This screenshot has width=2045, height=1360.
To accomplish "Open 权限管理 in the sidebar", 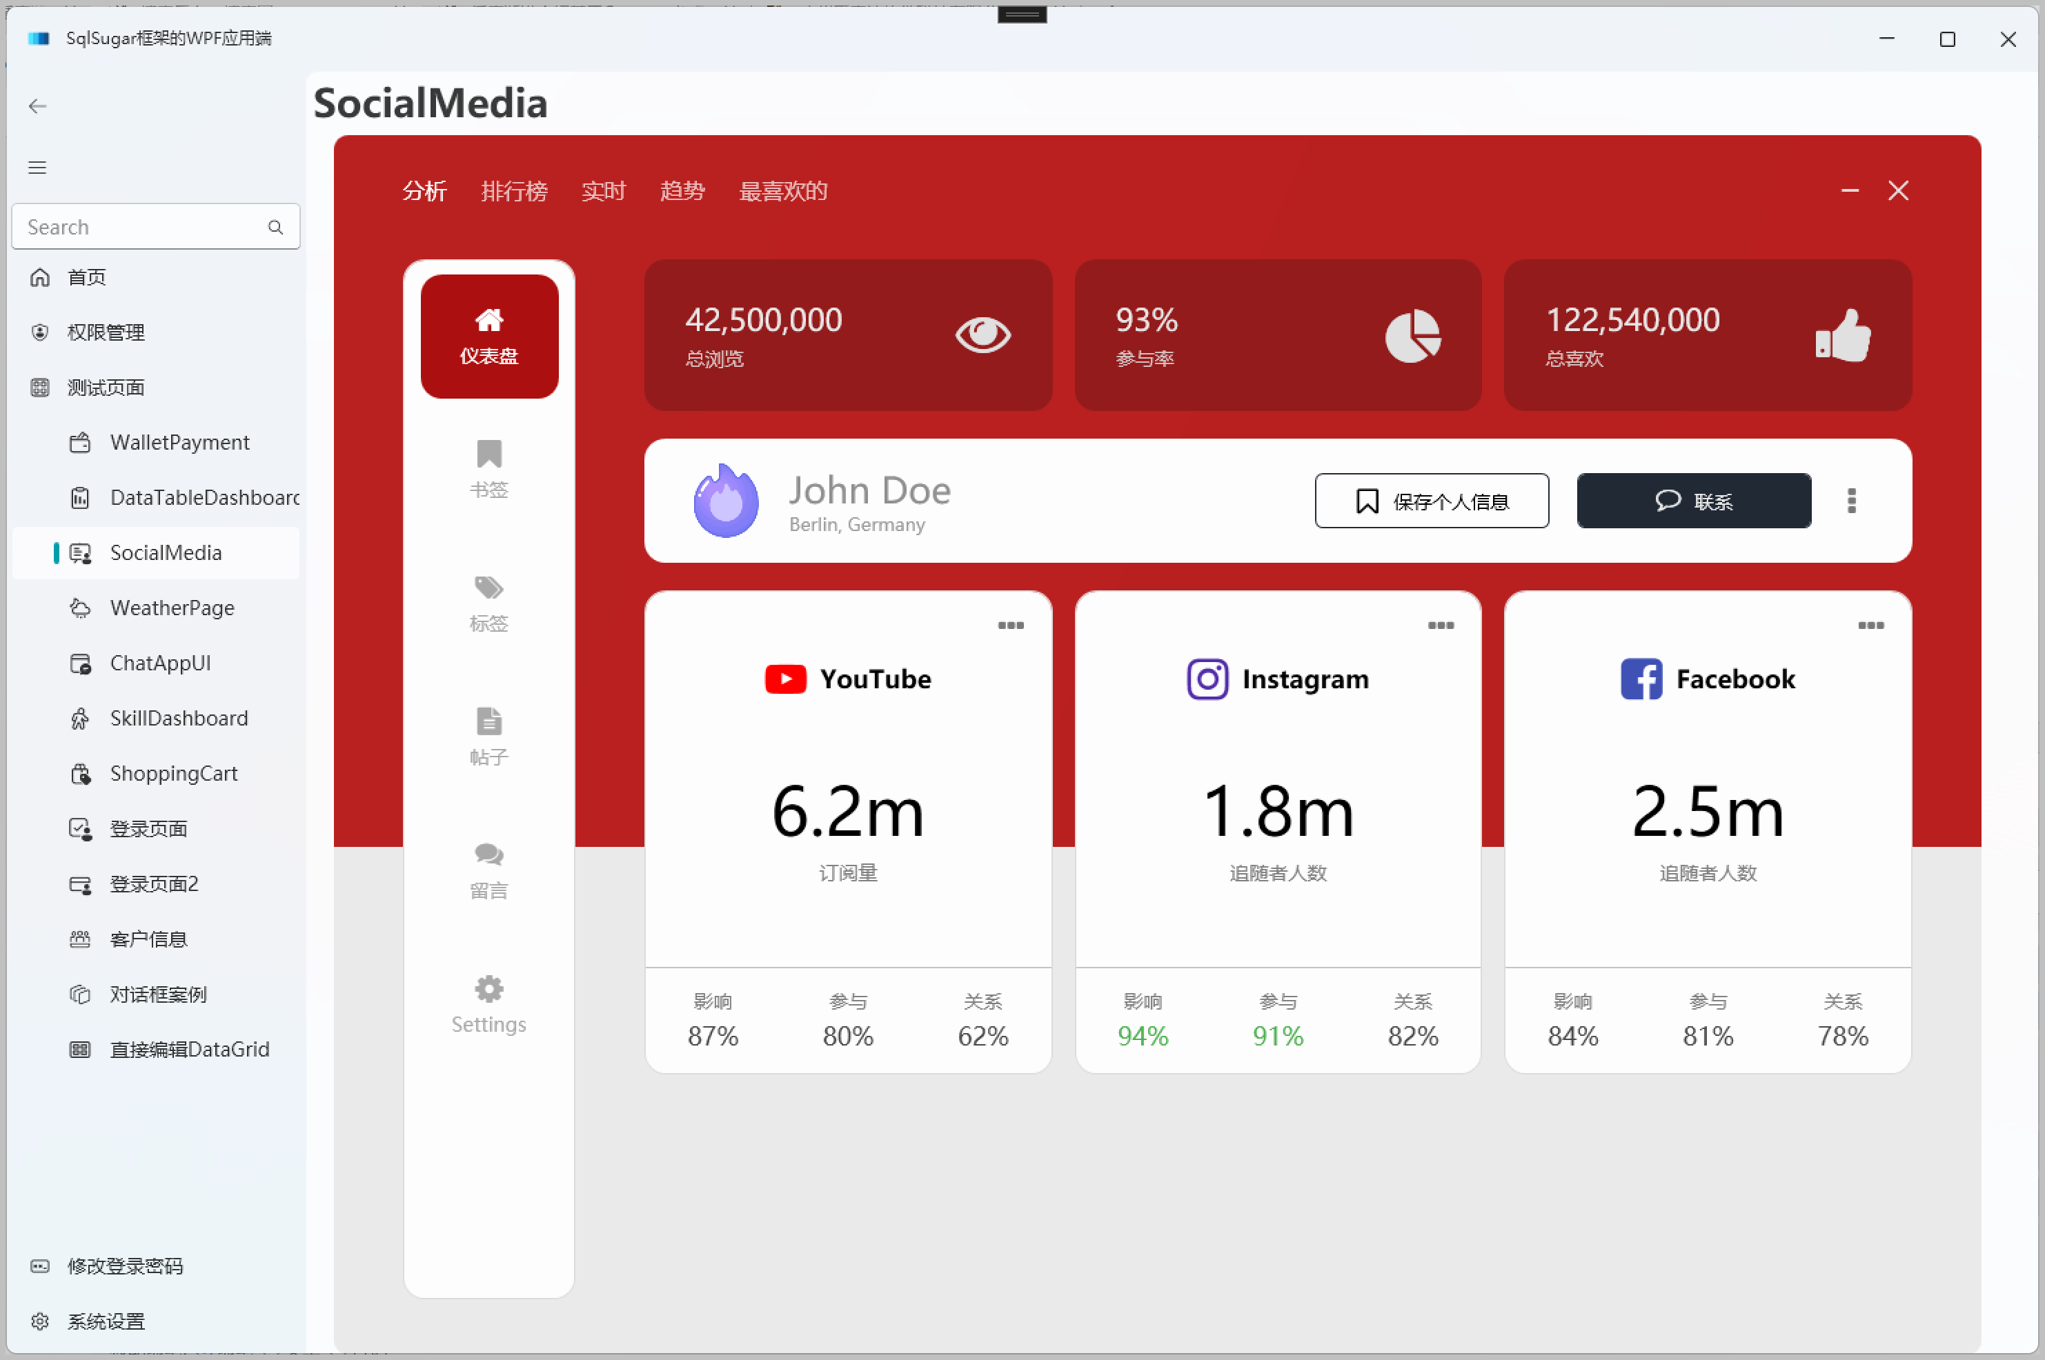I will pyautogui.click(x=156, y=332).
